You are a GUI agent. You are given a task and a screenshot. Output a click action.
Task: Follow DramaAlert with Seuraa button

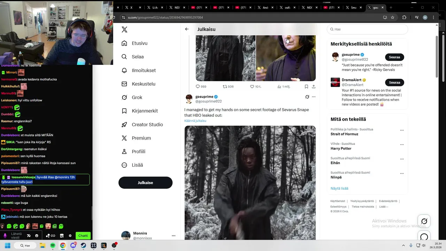tap(394, 83)
